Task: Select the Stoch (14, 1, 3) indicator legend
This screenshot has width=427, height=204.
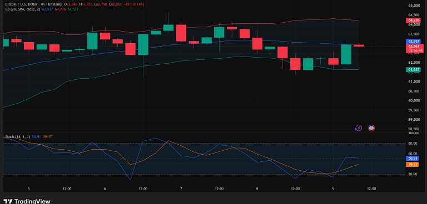Action: [18, 136]
